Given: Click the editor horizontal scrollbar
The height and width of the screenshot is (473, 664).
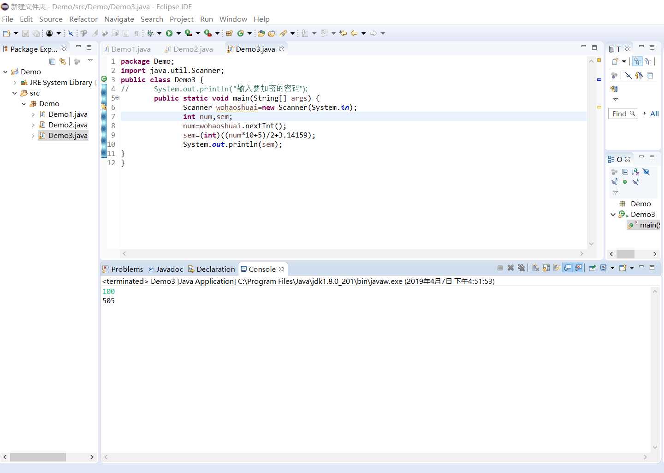Looking at the screenshot, I should click(353, 253).
